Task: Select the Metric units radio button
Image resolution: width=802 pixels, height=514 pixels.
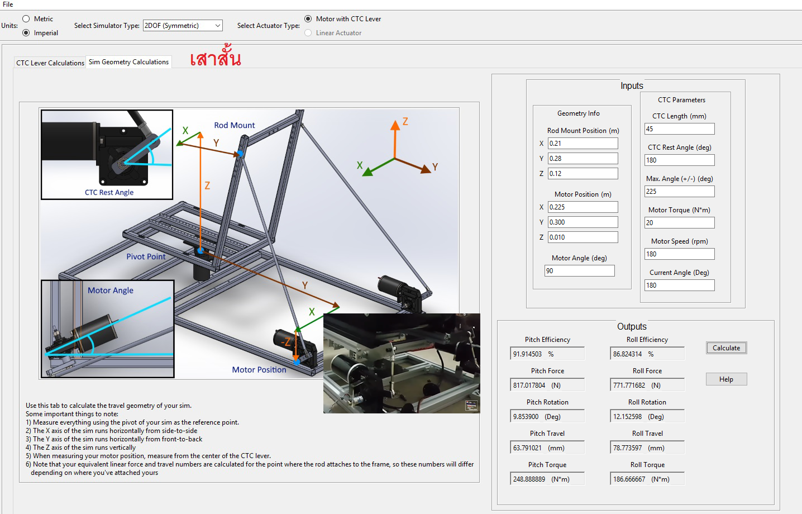Action: 26,19
